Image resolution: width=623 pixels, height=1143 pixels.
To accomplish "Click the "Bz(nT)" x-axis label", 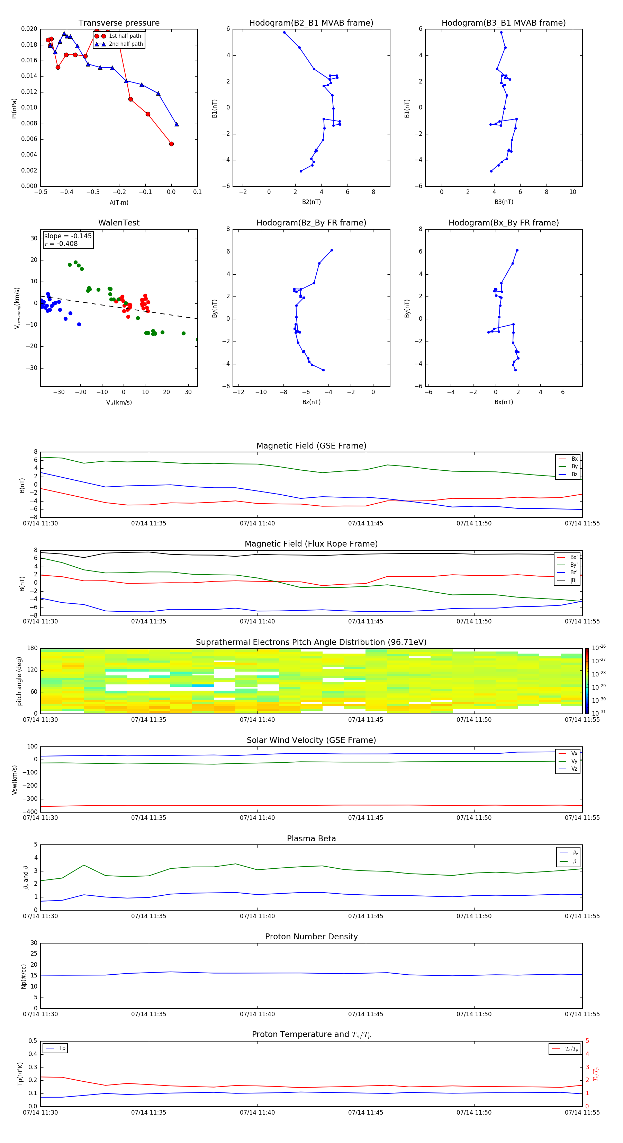I will pos(311,402).
